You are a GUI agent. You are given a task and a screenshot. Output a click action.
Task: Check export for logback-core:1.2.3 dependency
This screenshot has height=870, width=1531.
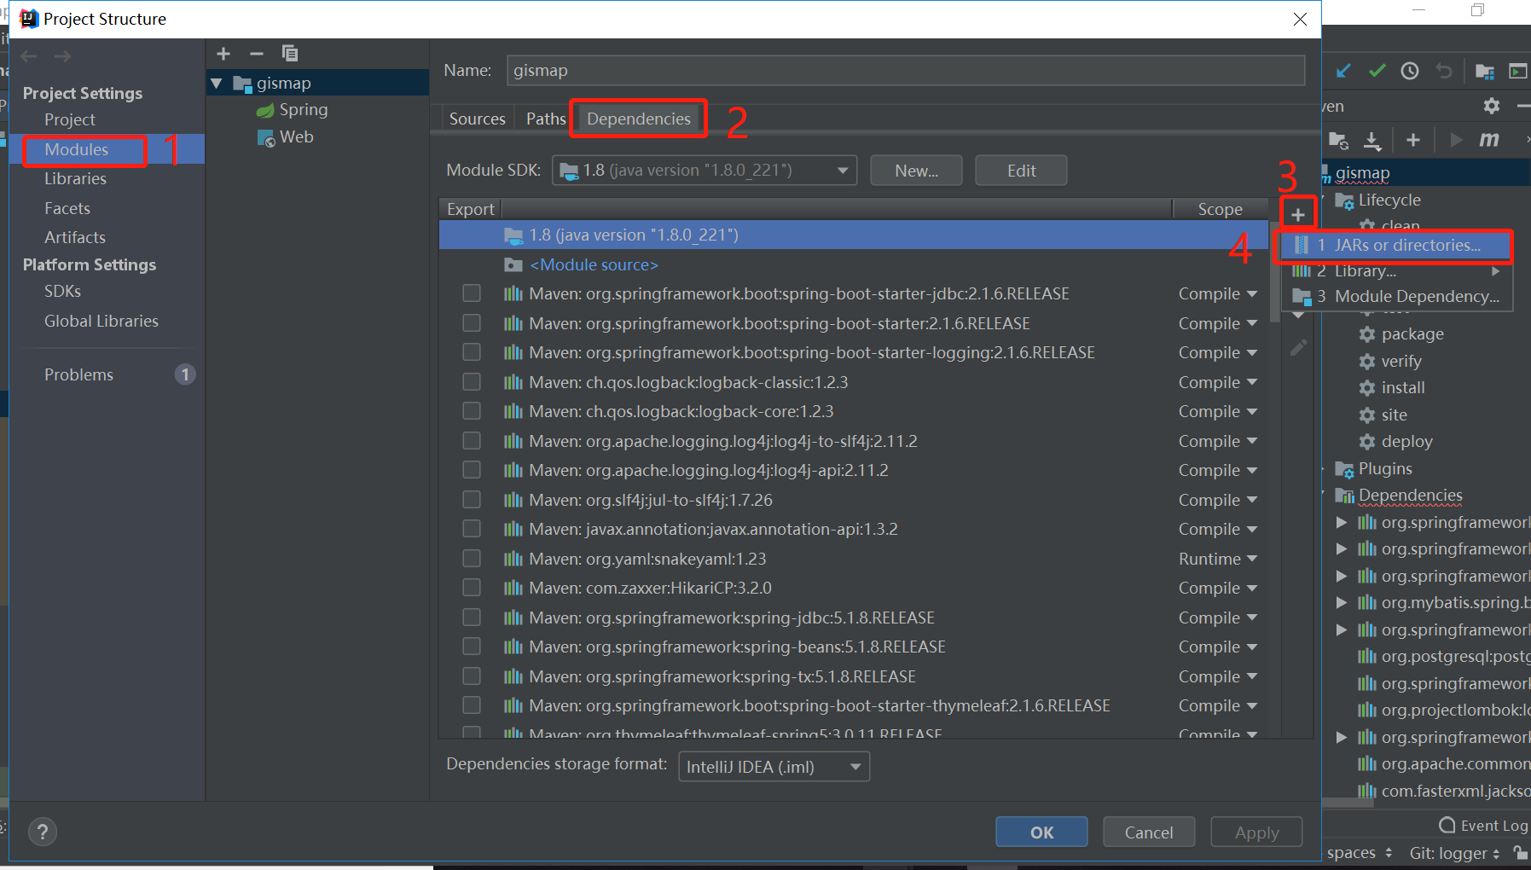(472, 411)
